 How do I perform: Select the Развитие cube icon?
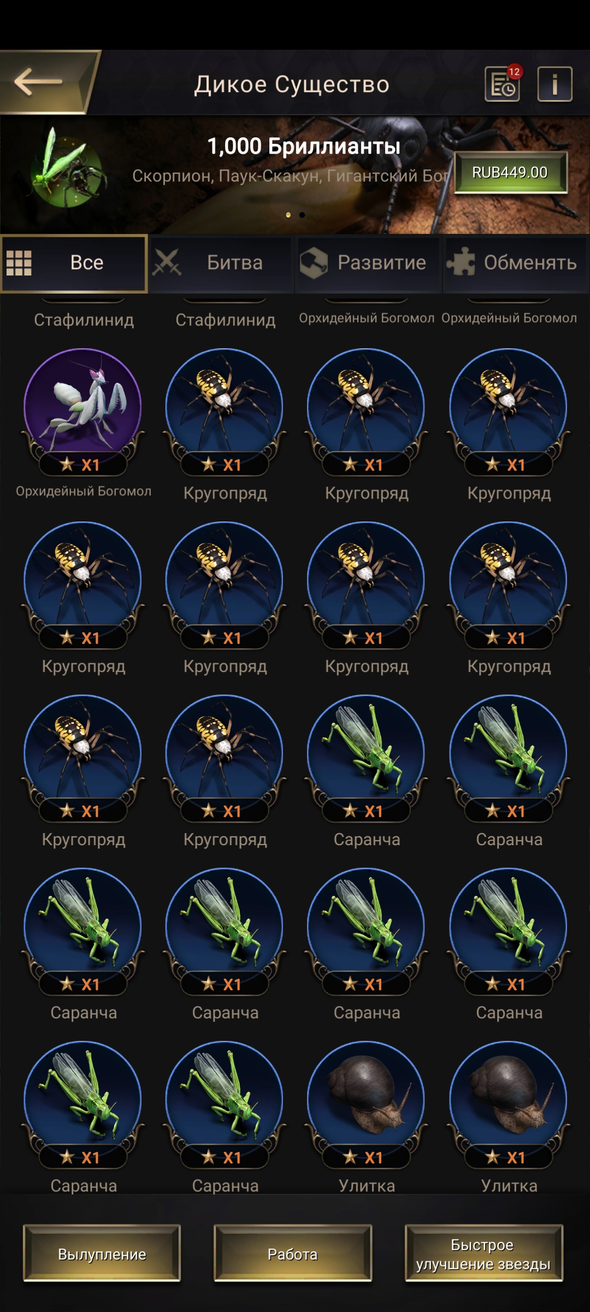pos(314,262)
